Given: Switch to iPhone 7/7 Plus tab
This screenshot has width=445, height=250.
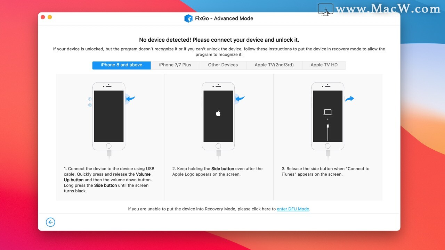Looking at the screenshot, I should pos(175,65).
